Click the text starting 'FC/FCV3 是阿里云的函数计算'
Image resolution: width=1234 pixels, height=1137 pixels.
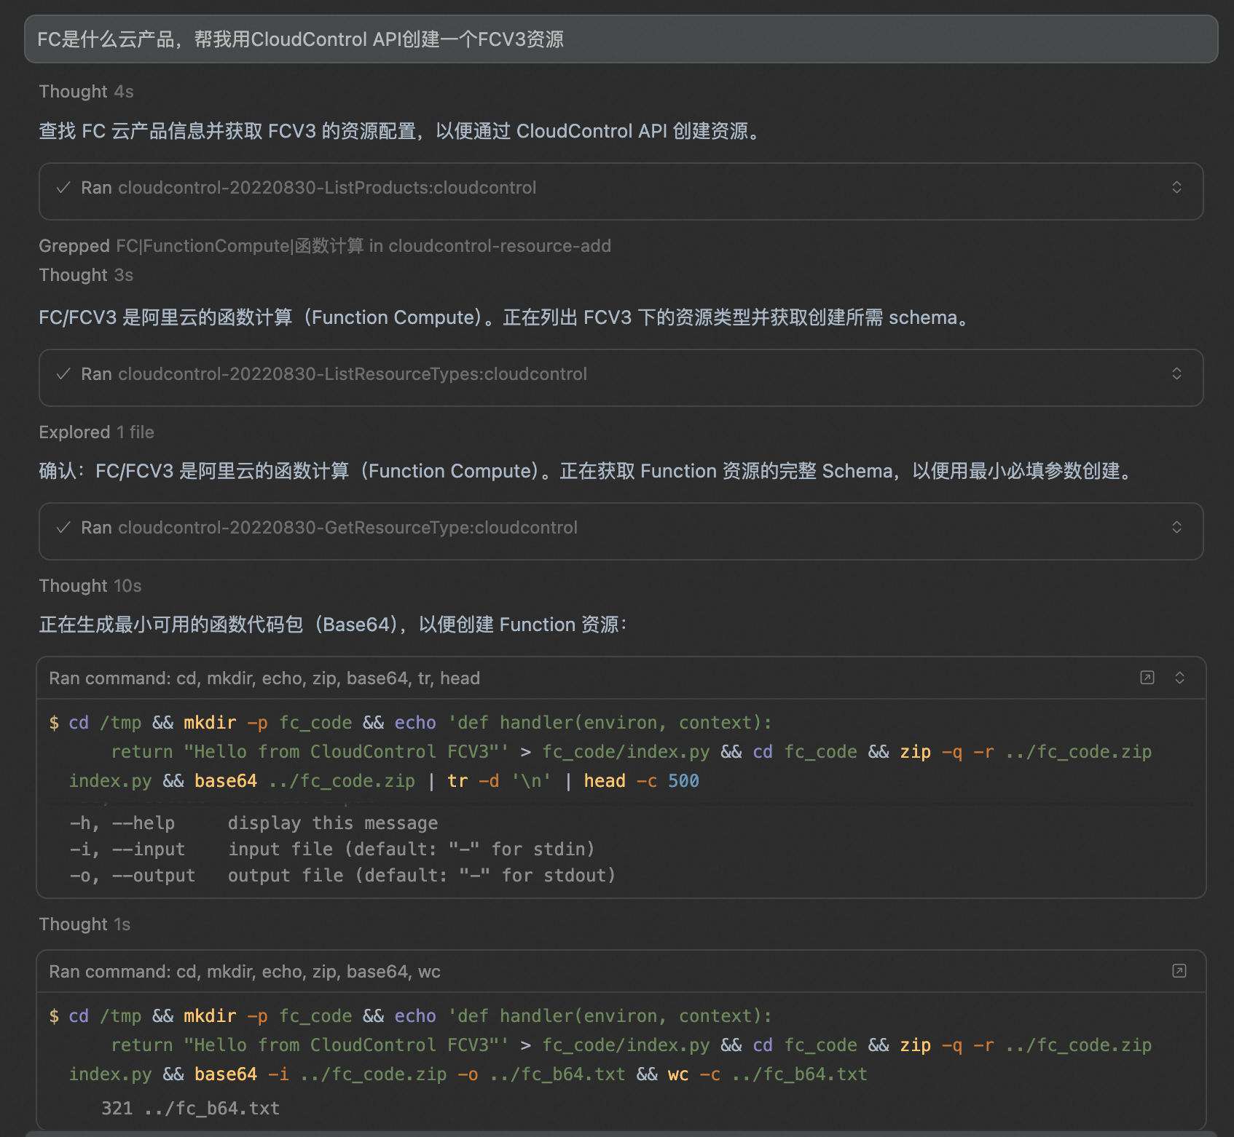coord(504,317)
